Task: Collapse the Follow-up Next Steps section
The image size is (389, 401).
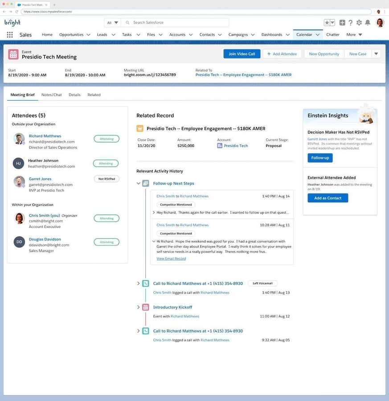Action: 139,184
